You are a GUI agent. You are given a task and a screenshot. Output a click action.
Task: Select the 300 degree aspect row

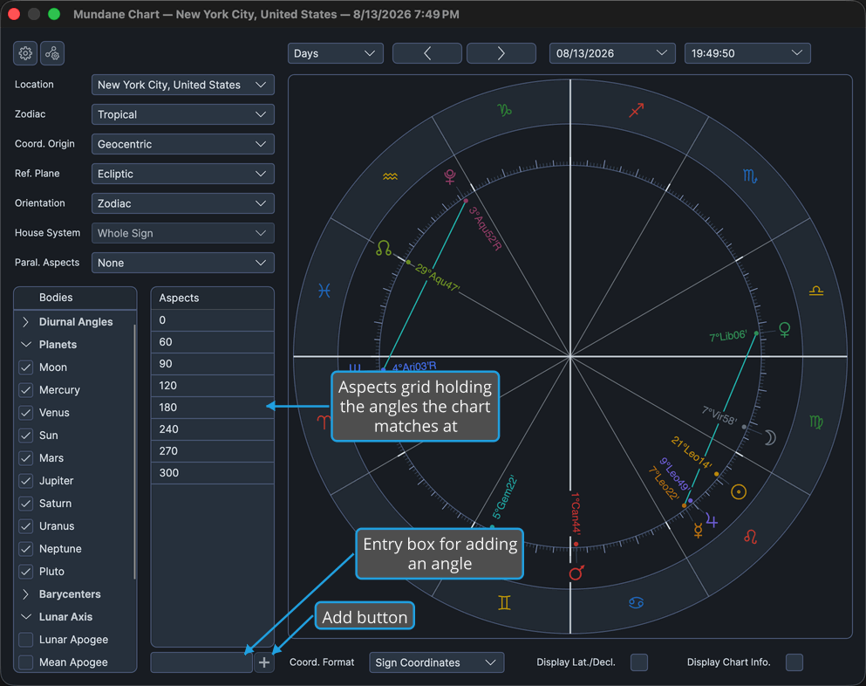(x=213, y=473)
